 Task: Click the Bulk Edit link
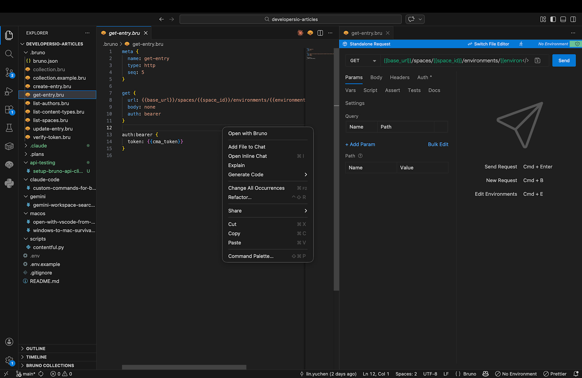(438, 144)
